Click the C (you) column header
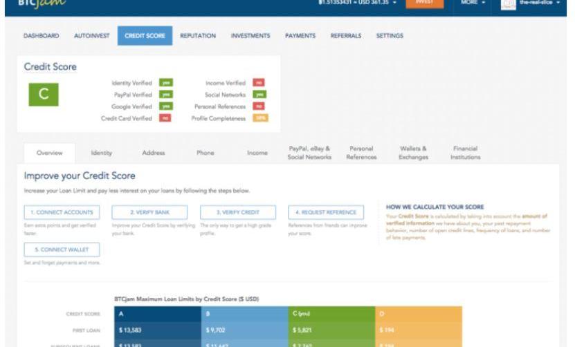The height and width of the screenshot is (347, 575). (331, 316)
